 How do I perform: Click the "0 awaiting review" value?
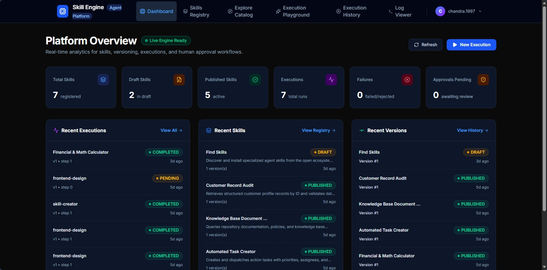(453, 95)
